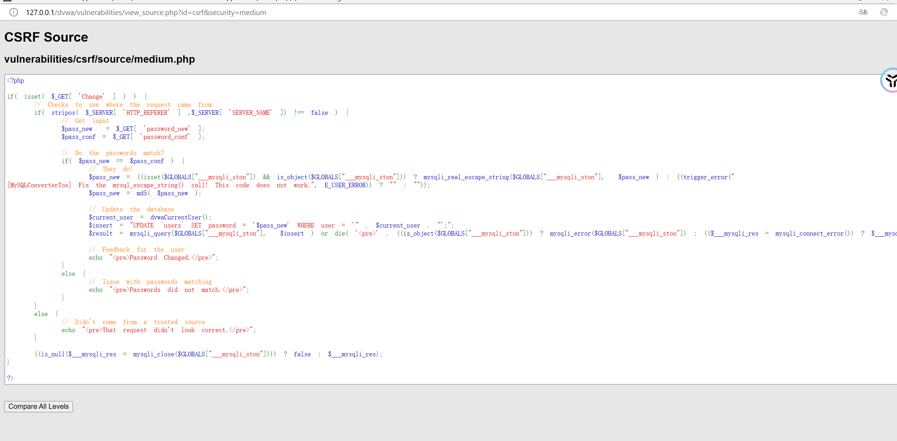This screenshot has height=441, width=897.
Task: Click the URL text in address bar
Action: coord(146,13)
